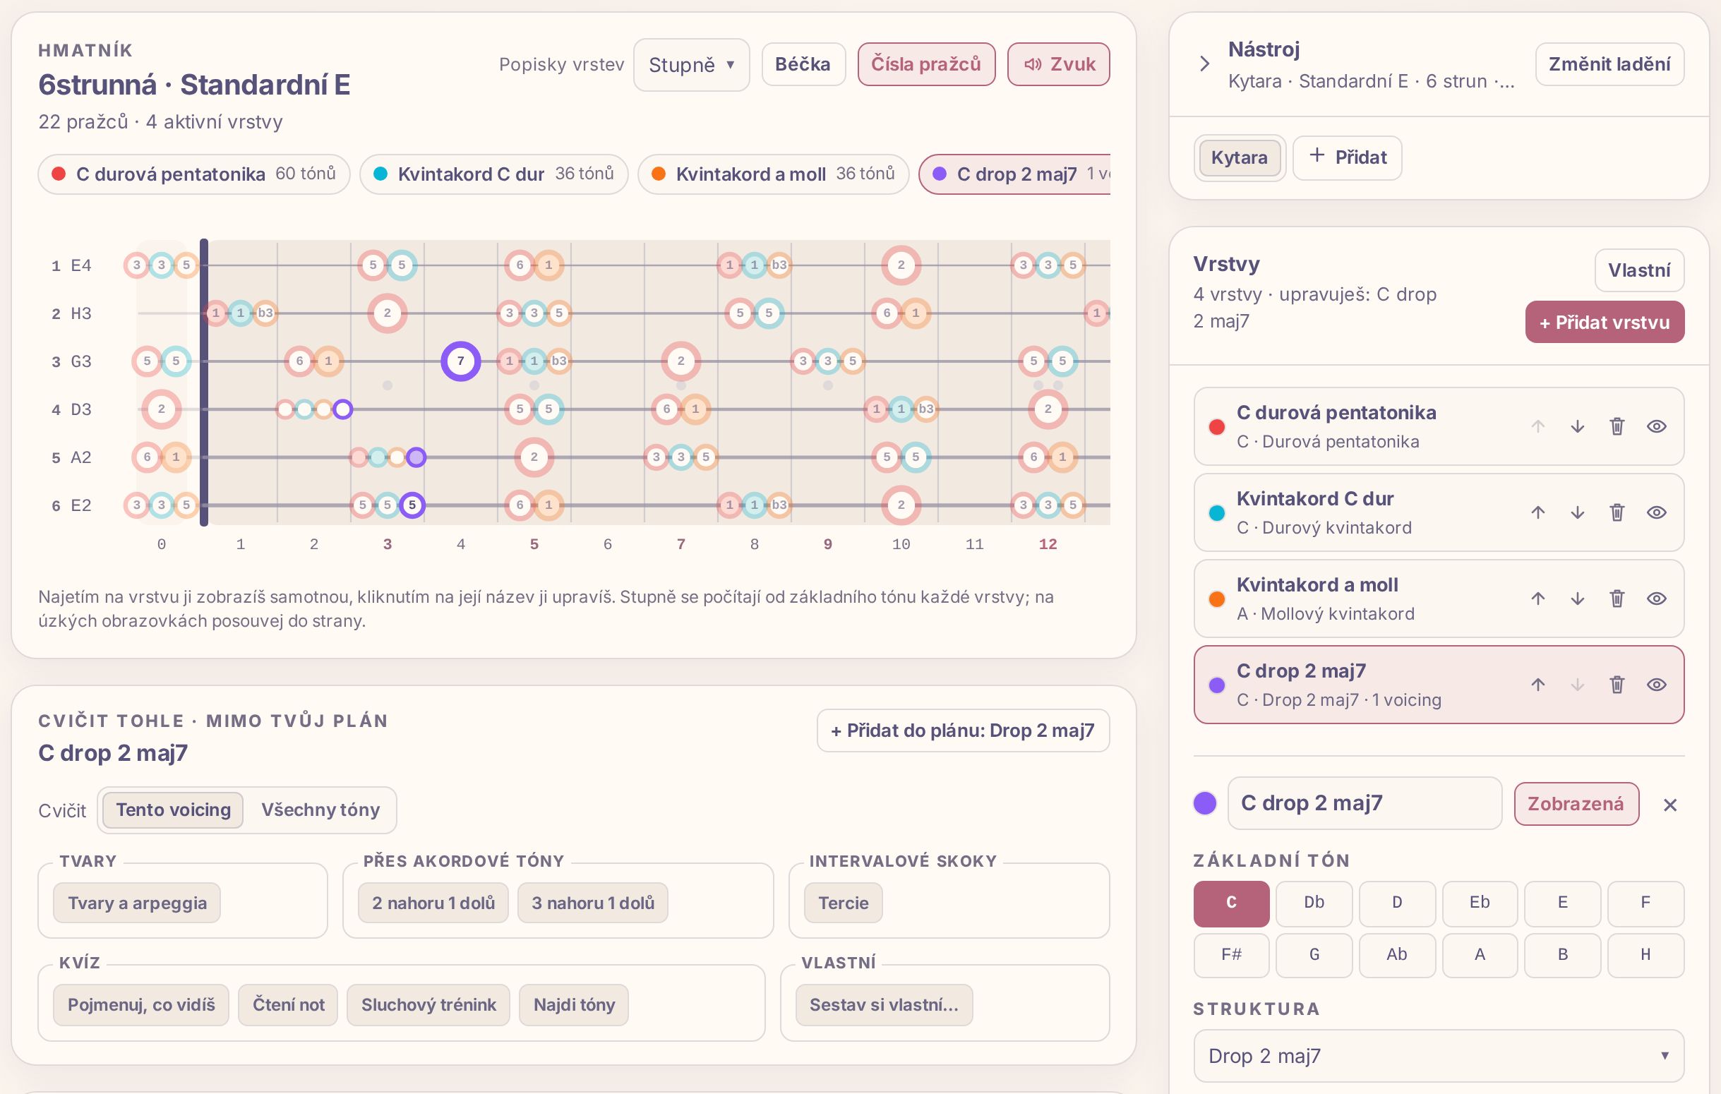Toggle Béčka flats notation
Viewport: 1721px width, 1094px height.
(803, 64)
